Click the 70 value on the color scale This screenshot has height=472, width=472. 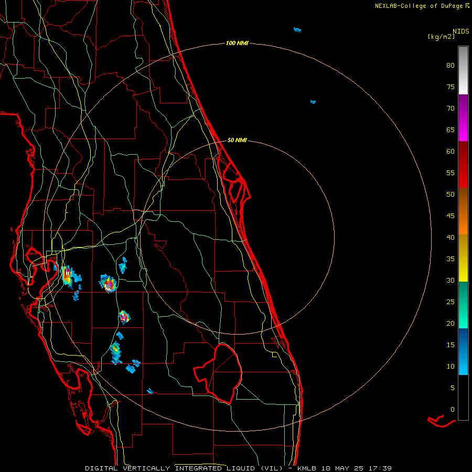[450, 109]
